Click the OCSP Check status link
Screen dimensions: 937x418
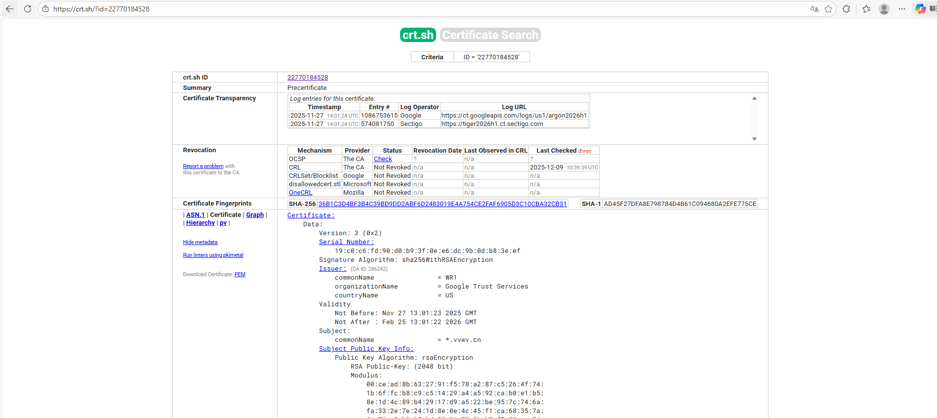point(383,159)
